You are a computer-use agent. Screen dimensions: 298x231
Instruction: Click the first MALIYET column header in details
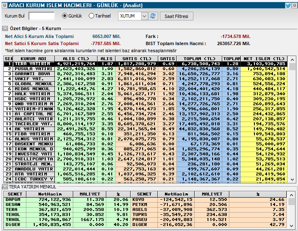point(90,194)
